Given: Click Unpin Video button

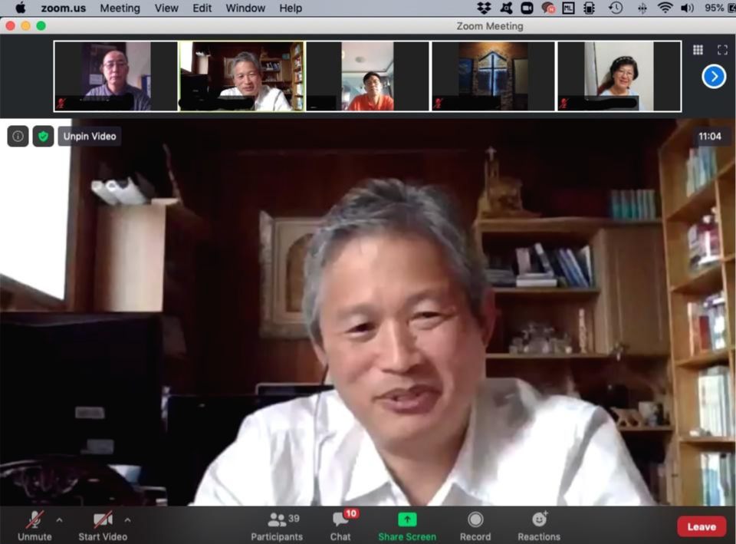Looking at the screenshot, I should click(x=90, y=137).
